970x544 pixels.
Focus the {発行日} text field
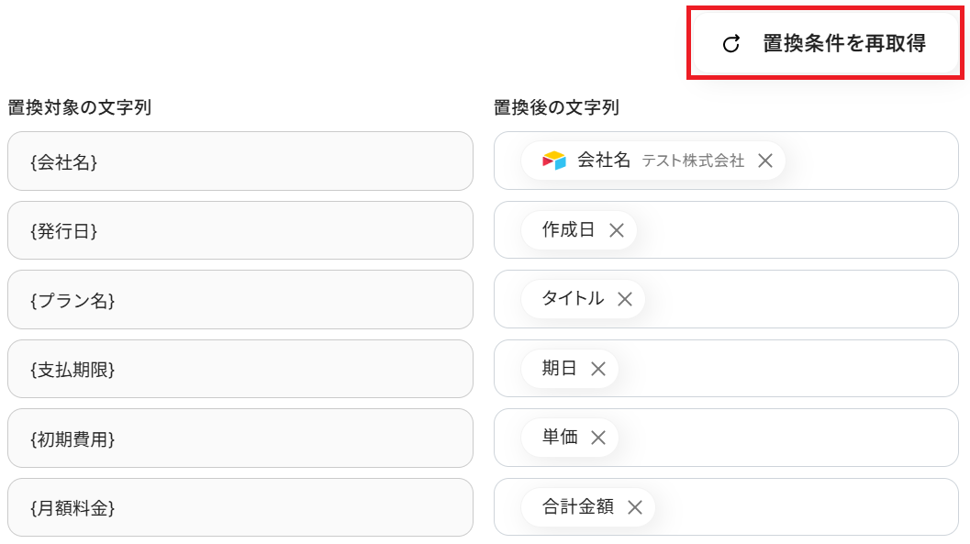[240, 230]
